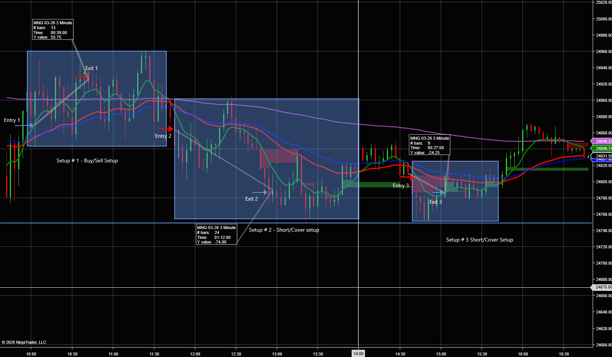The height and width of the screenshot is (357, 612).
Task: Click the 14:30 time axis label
Action: point(400,354)
